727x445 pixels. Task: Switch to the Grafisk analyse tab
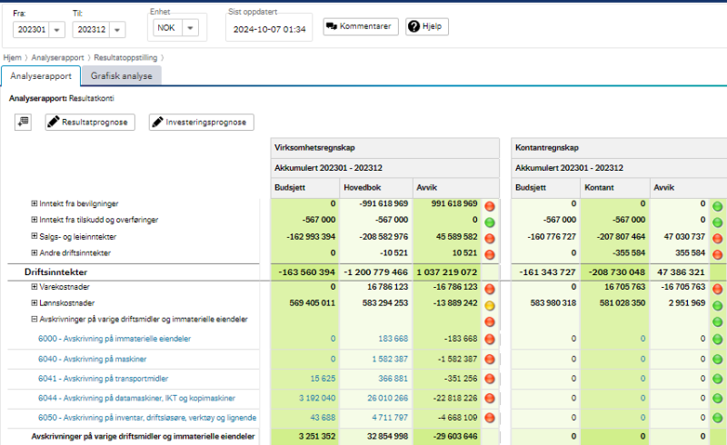[x=122, y=75]
